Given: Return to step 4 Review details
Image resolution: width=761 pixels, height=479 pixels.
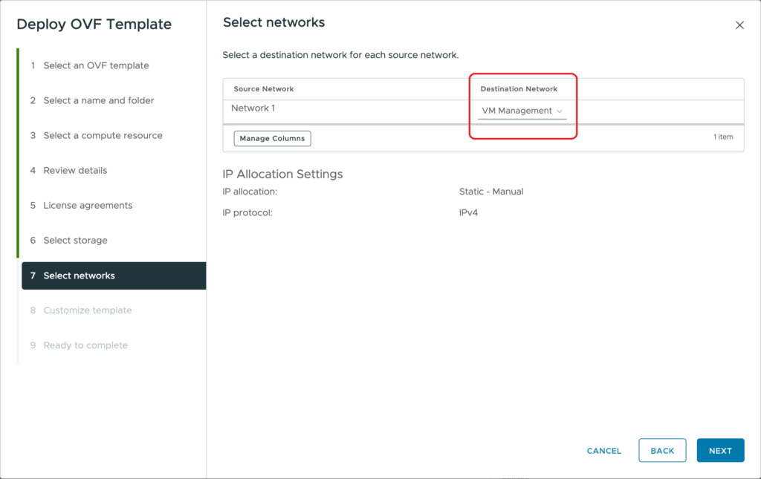Looking at the screenshot, I should point(75,170).
